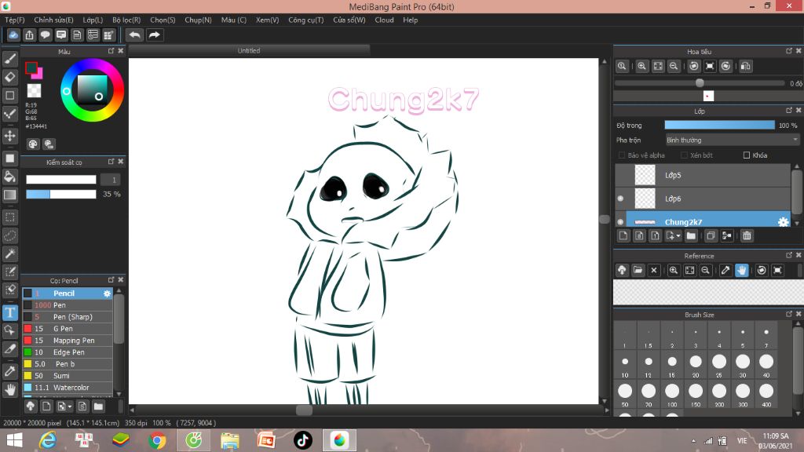Open Chrome from the taskbar
The height and width of the screenshot is (452, 804).
[157, 440]
